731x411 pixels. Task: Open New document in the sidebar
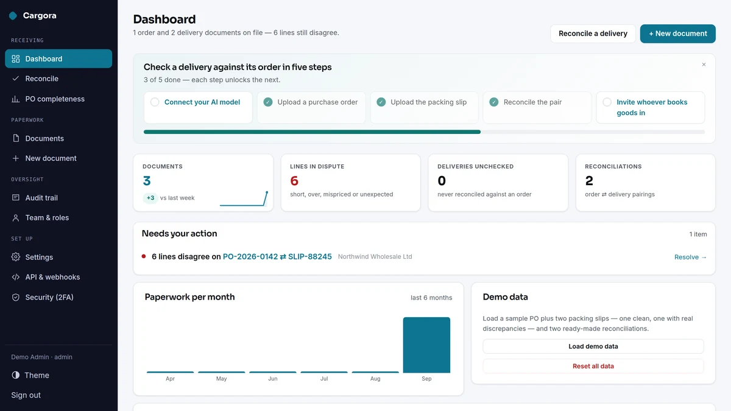coord(58,158)
